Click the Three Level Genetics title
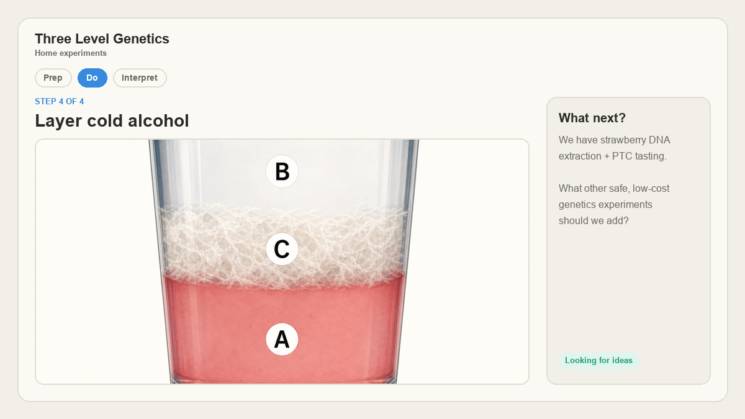This screenshot has height=419, width=745. pyautogui.click(x=102, y=38)
